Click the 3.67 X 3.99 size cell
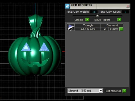 pyautogui.click(x=88, y=29)
